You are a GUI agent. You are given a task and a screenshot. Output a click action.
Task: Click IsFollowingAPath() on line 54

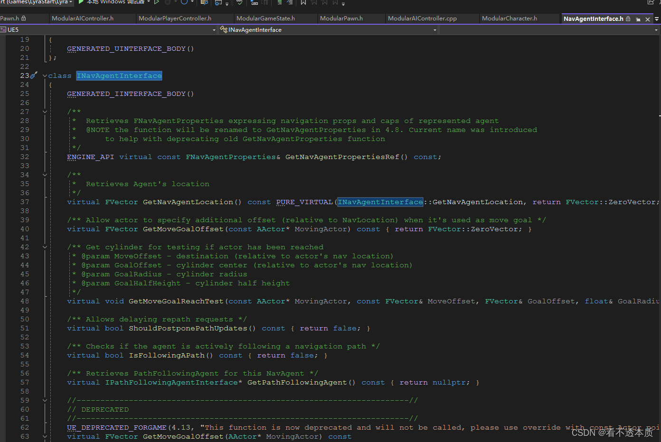click(x=171, y=356)
